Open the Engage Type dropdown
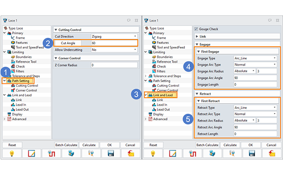Viewport: 283px width, 175px height. [x=255, y=58]
